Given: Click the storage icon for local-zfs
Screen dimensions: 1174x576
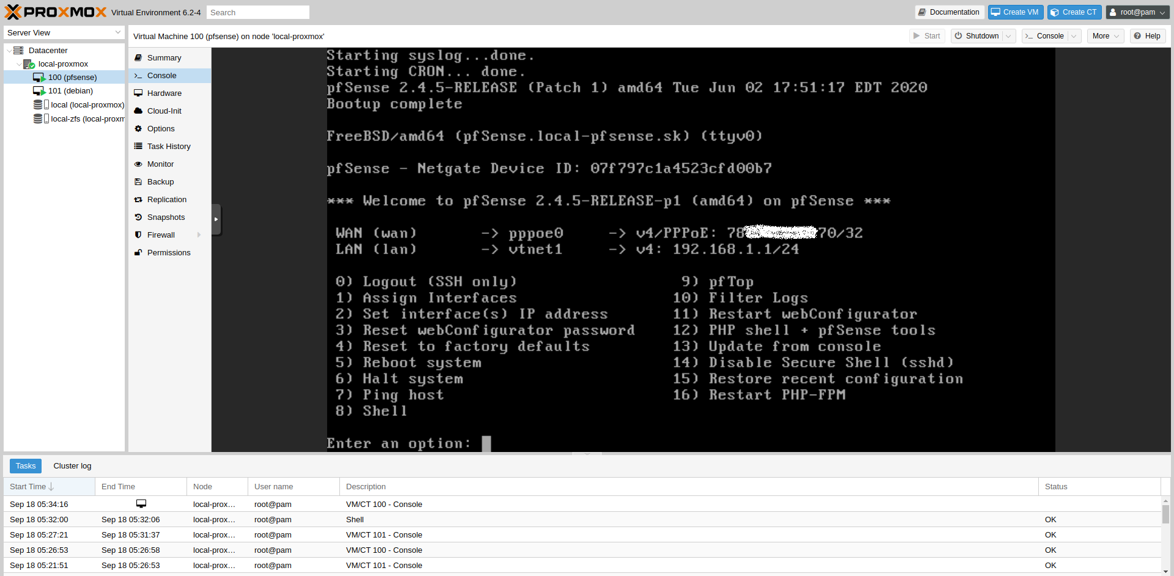Looking at the screenshot, I should (x=41, y=119).
